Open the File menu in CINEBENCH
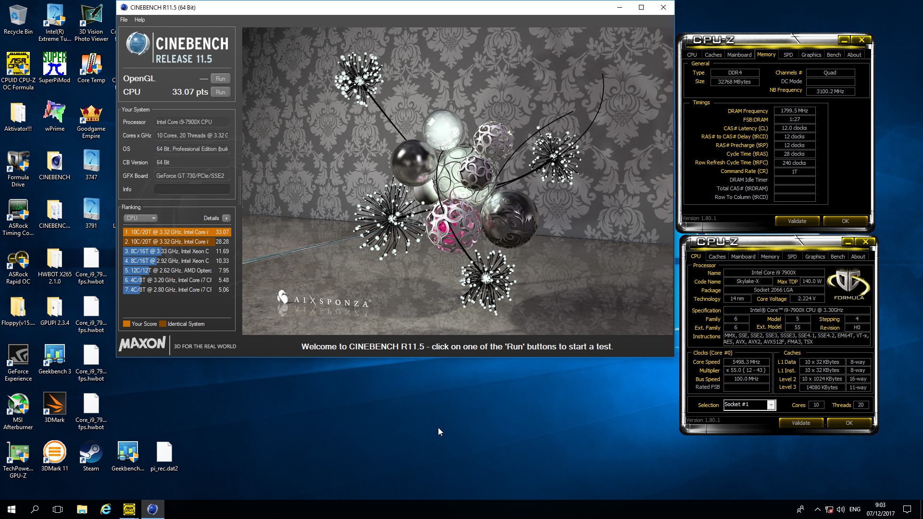This screenshot has height=519, width=923. coord(124,20)
